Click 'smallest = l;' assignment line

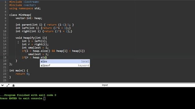coord(38,54)
